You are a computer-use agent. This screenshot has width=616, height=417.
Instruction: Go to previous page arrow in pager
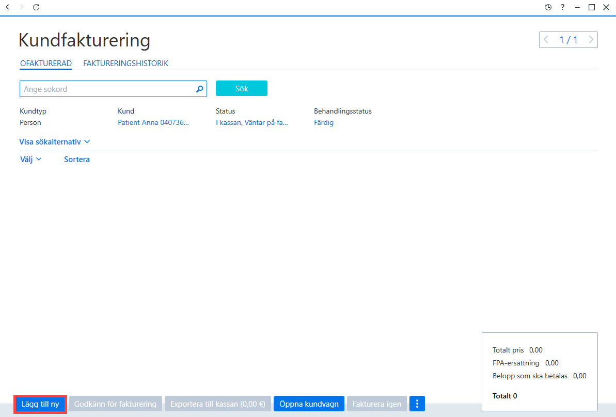coord(546,40)
